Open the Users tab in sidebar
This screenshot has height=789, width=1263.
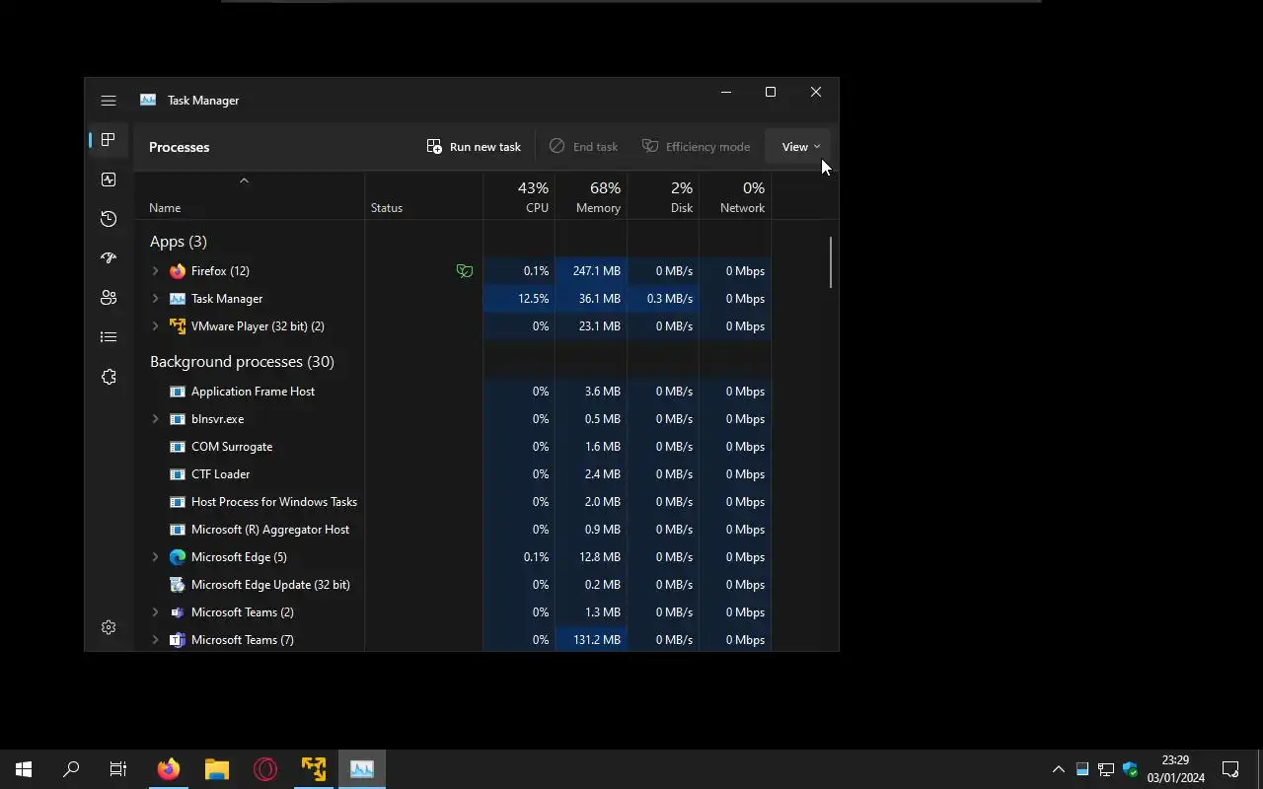tap(109, 298)
